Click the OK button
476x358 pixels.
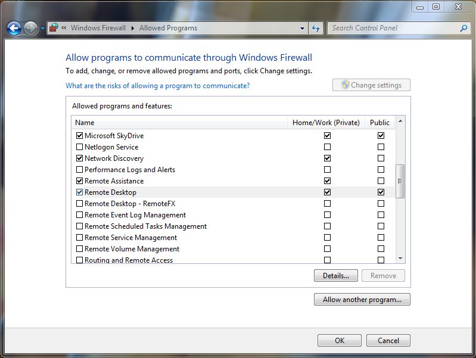pos(340,340)
